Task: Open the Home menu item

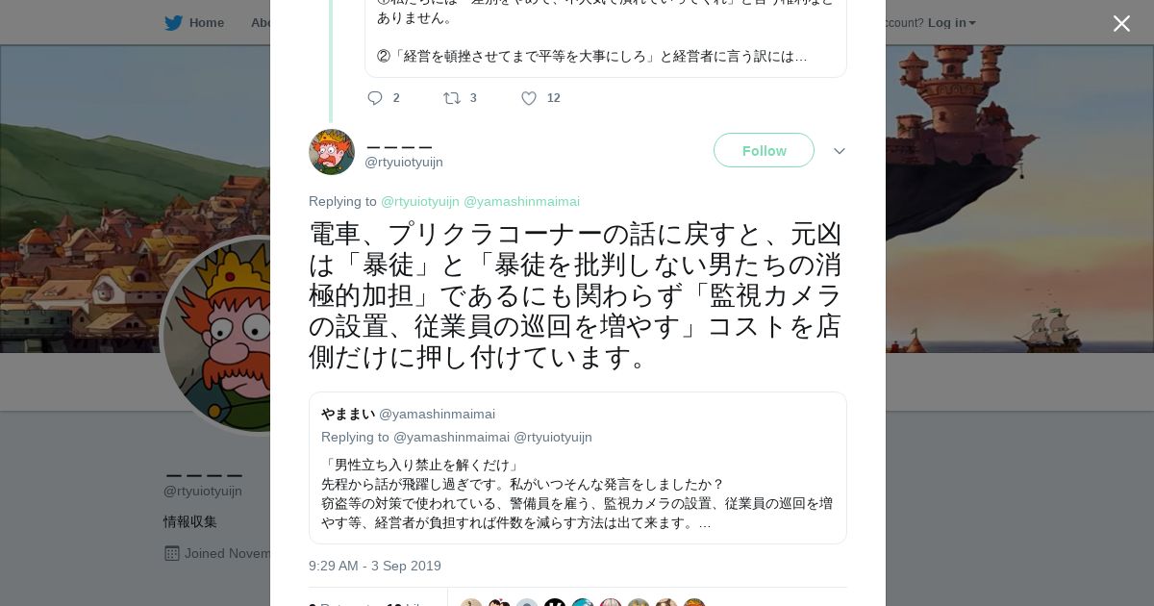Action: (x=206, y=23)
